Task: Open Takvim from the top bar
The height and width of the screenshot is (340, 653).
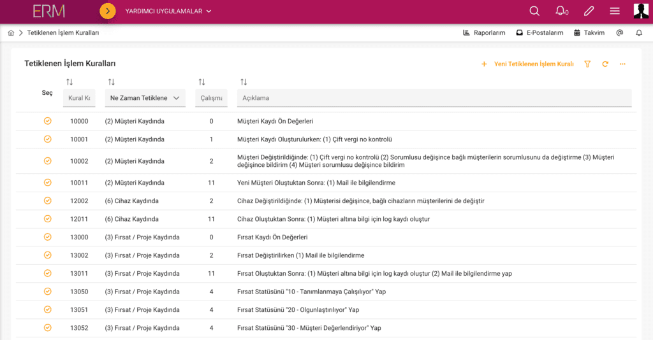Action: coord(589,33)
